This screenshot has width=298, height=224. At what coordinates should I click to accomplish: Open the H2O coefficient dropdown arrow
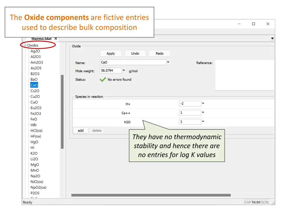pos(203,121)
